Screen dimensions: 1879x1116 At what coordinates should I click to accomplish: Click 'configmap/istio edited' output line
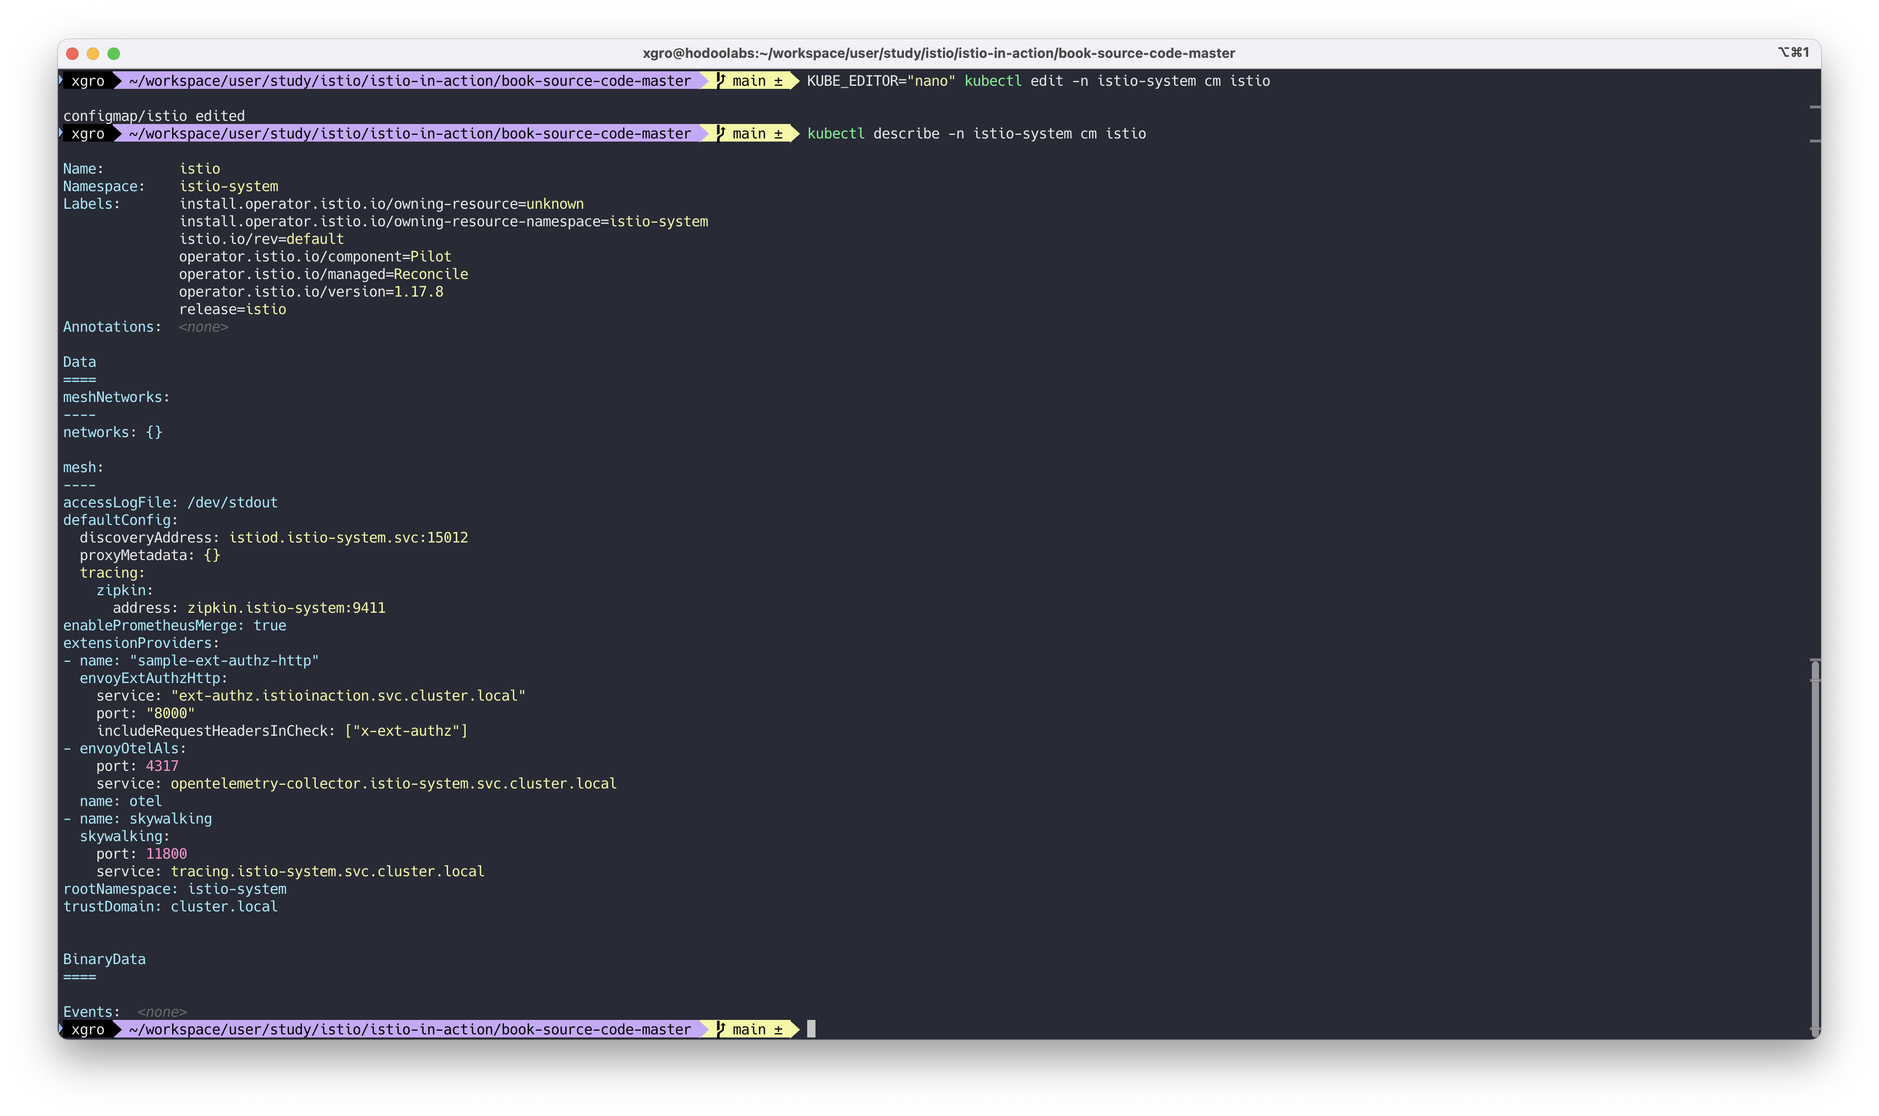154,116
